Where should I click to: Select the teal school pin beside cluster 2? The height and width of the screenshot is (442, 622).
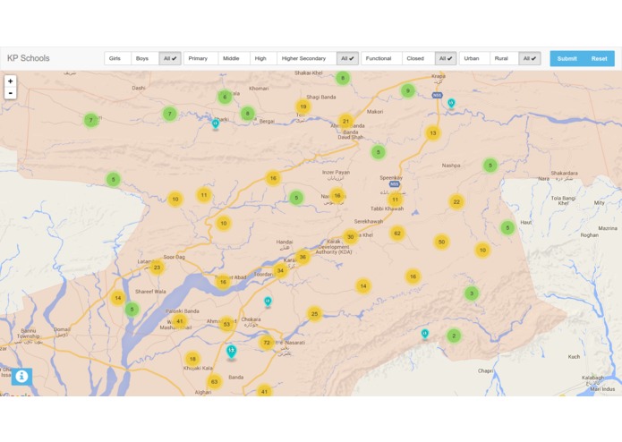pyautogui.click(x=425, y=334)
